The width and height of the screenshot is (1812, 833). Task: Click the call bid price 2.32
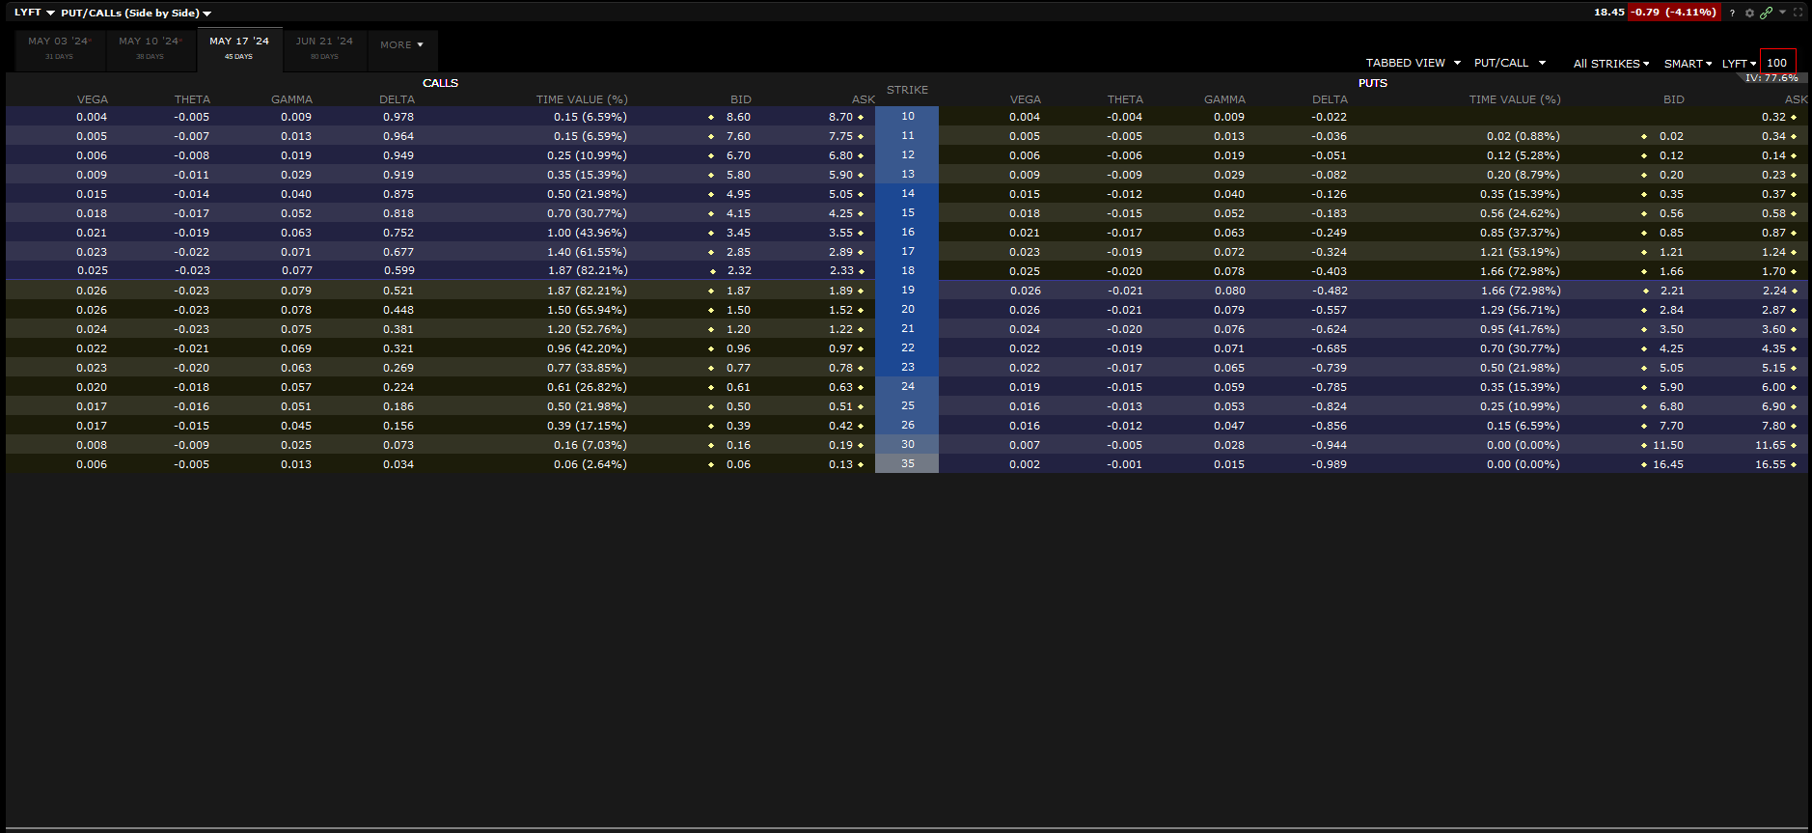tap(739, 271)
